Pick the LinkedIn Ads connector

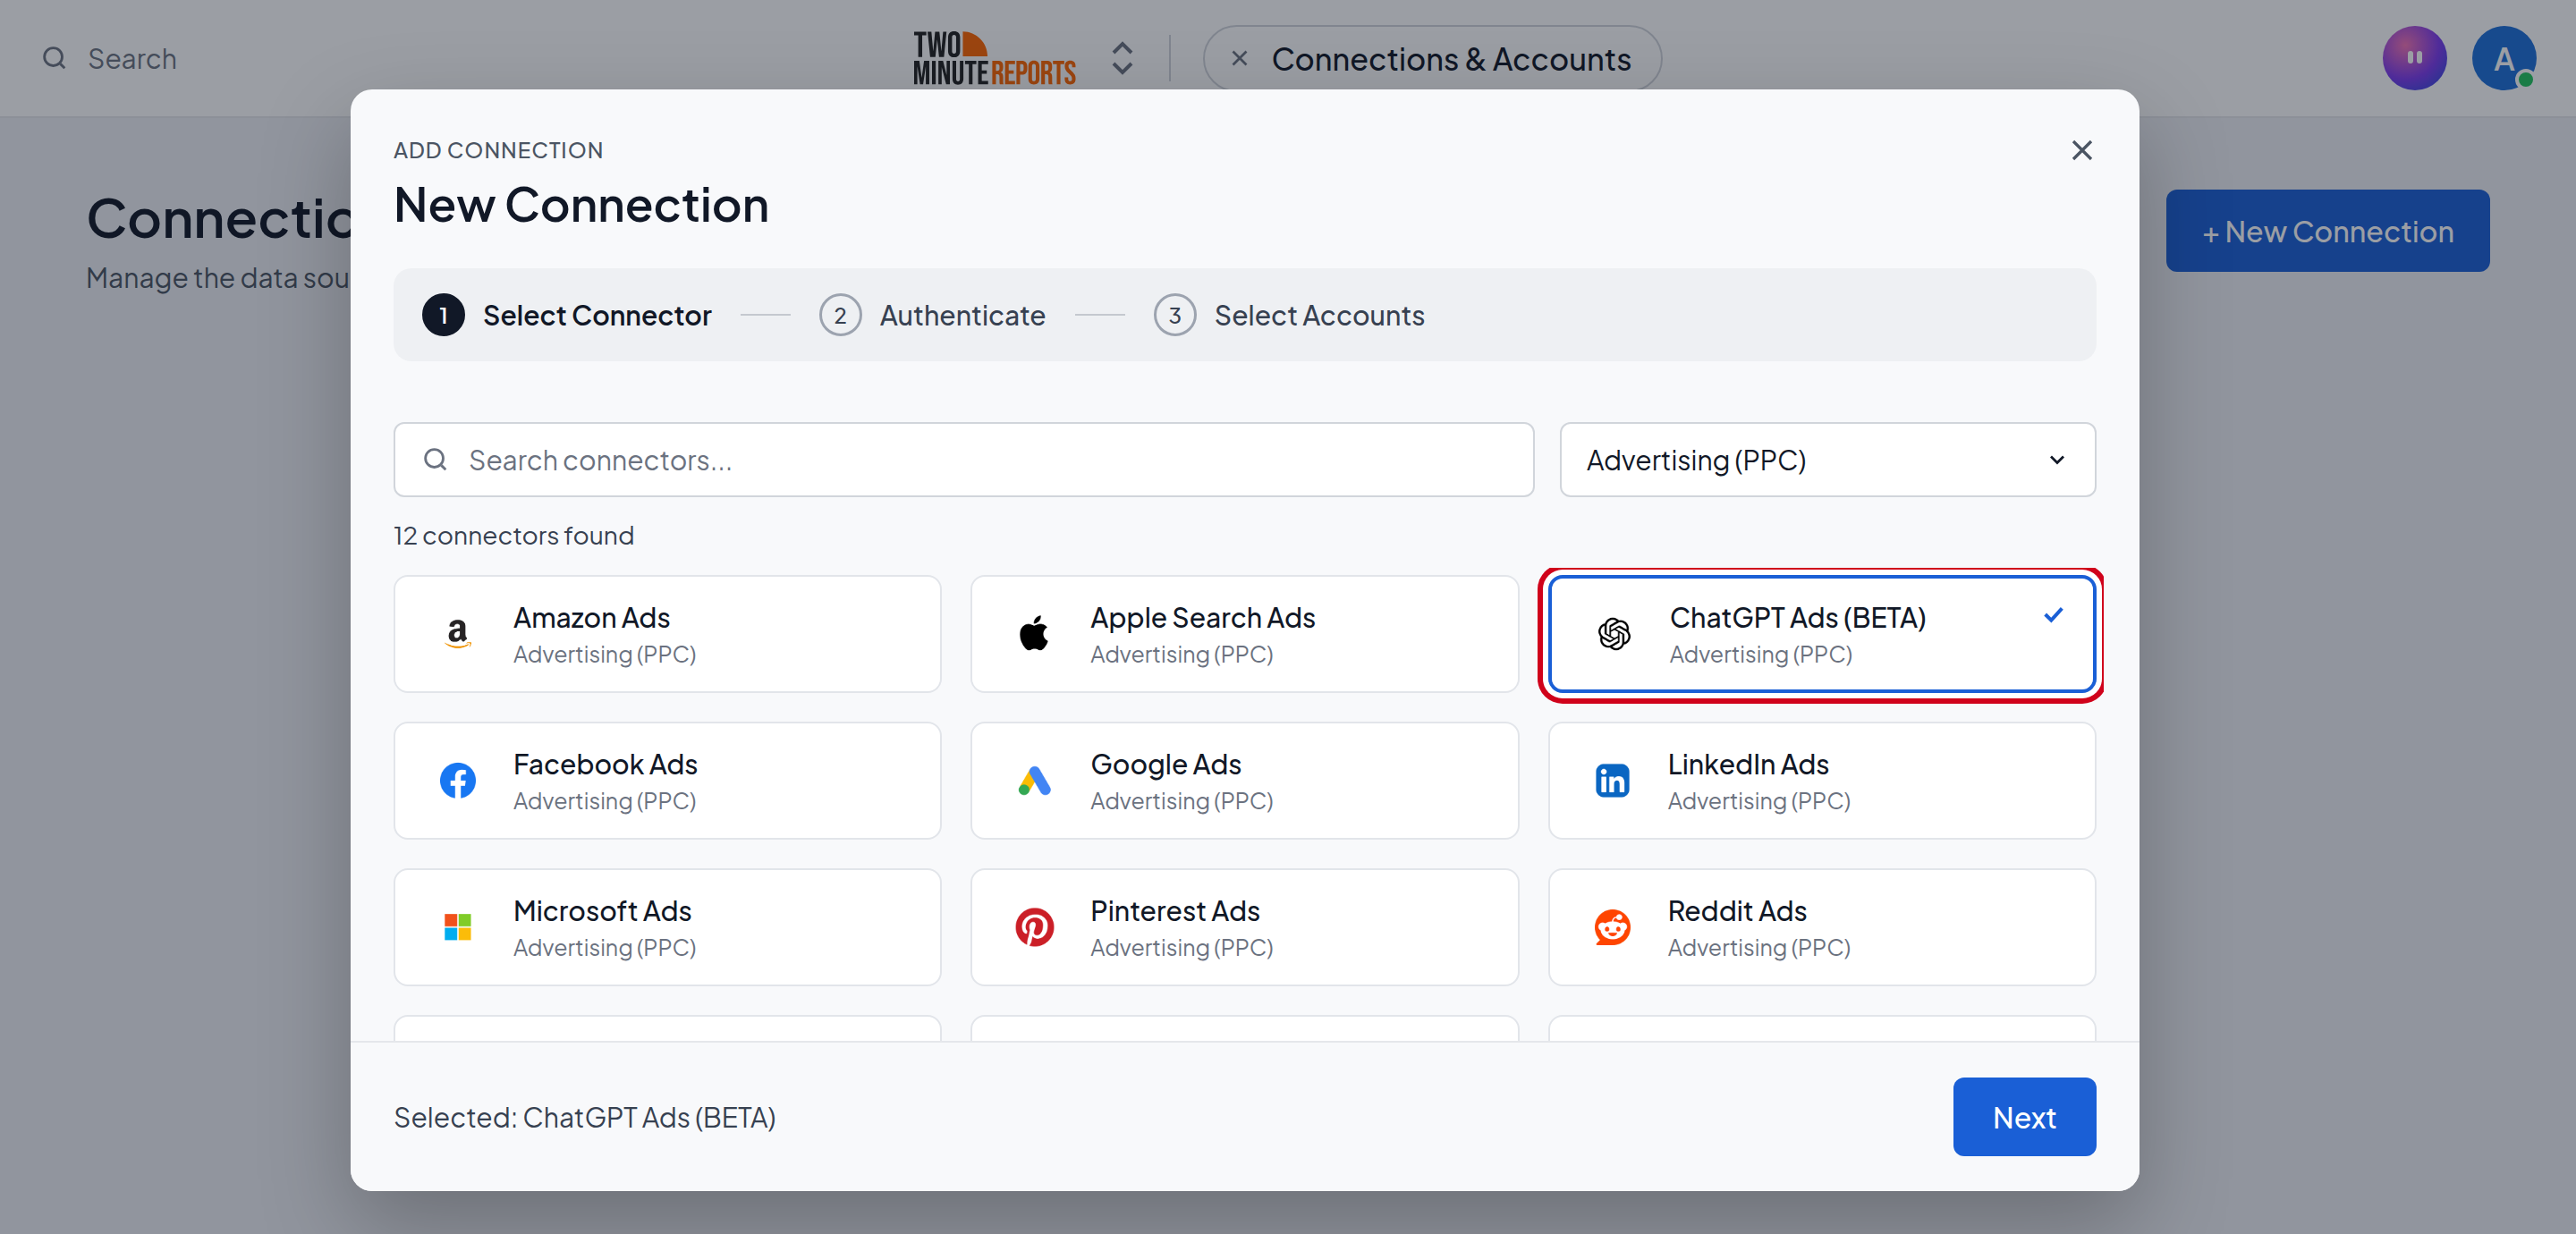(1821, 780)
